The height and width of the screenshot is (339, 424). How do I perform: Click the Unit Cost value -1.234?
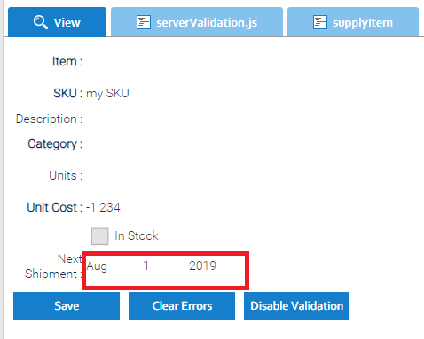tap(103, 207)
